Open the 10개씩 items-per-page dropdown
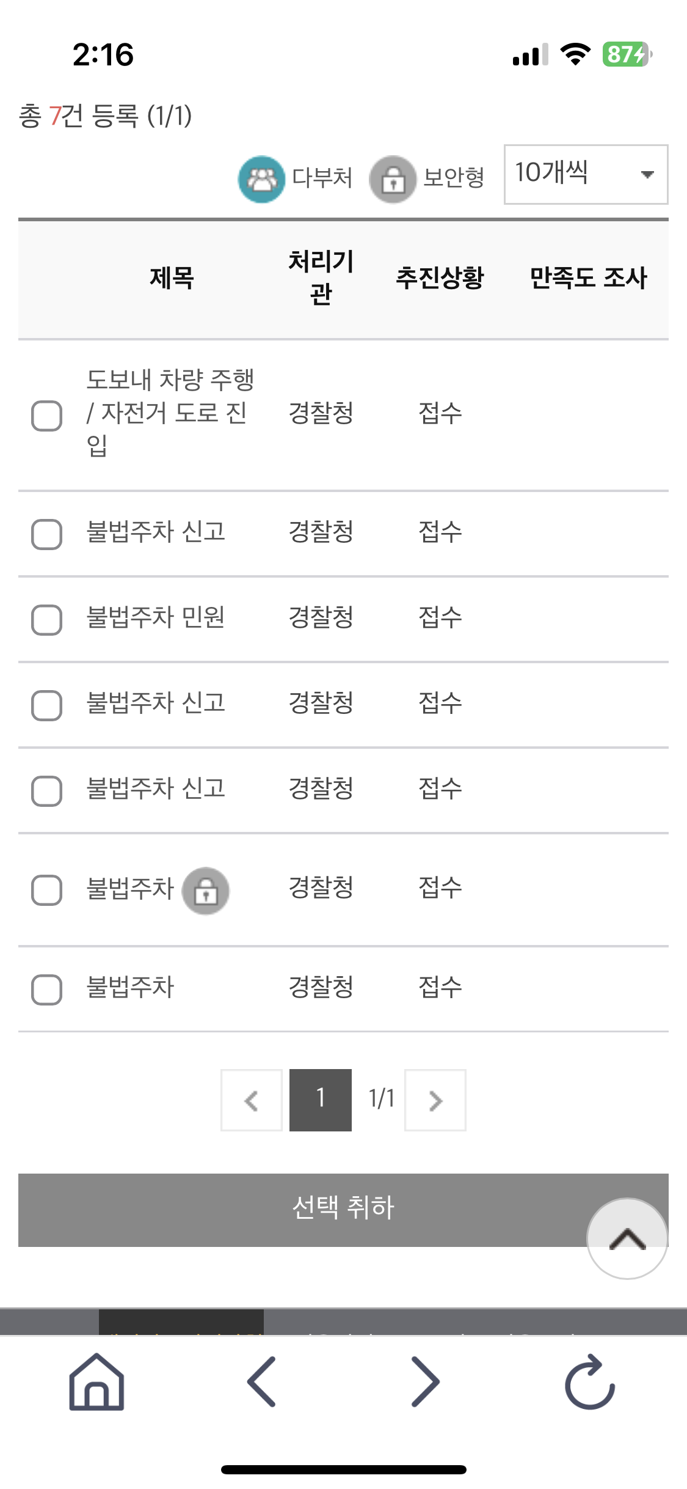Viewport: 687px width, 1489px height. pyautogui.click(x=585, y=174)
